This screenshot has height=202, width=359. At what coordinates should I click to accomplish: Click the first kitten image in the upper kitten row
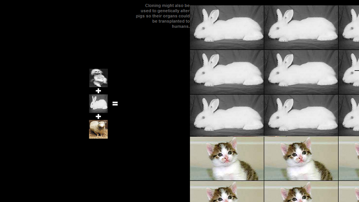227,158
